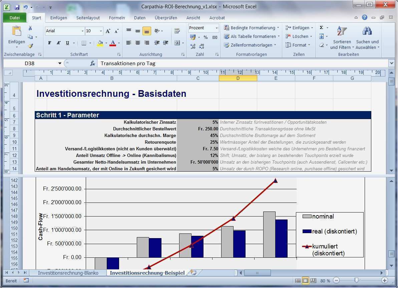
Task: Select column E header
Action: click(276, 78)
